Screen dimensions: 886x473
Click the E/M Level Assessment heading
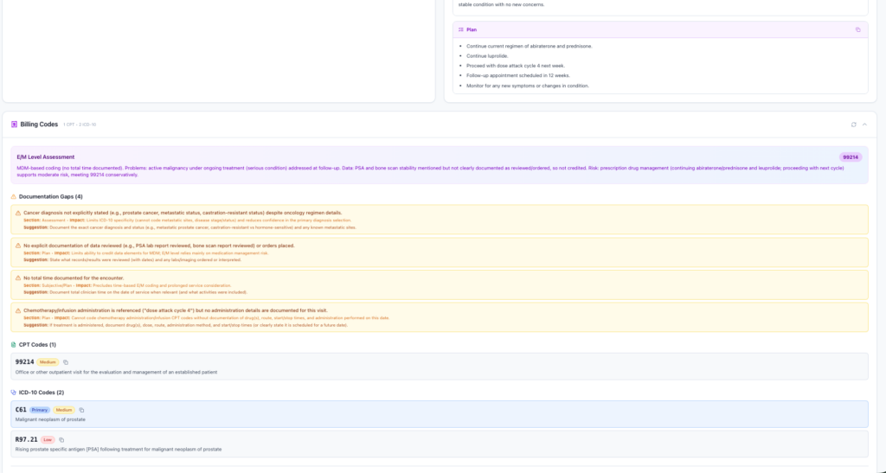click(x=46, y=157)
